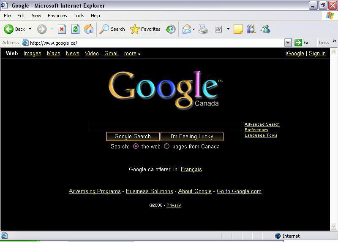
Task: Click the Web tab label
Action: (x=12, y=54)
